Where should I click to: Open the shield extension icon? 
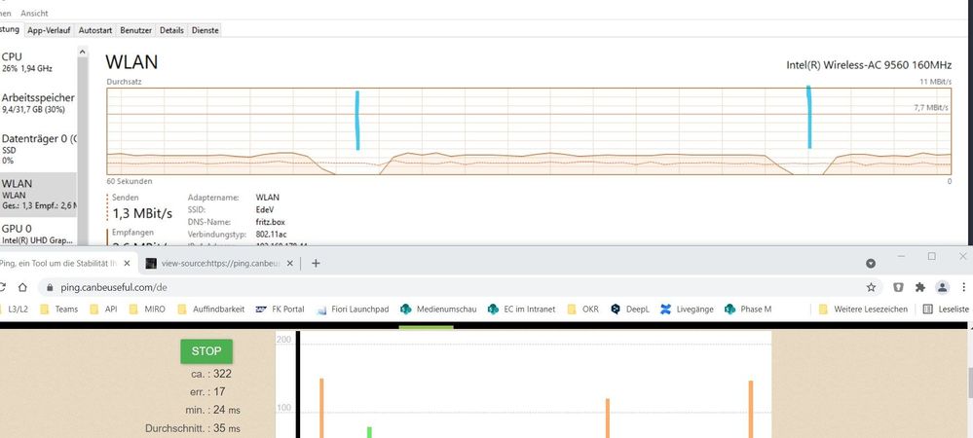click(x=898, y=287)
